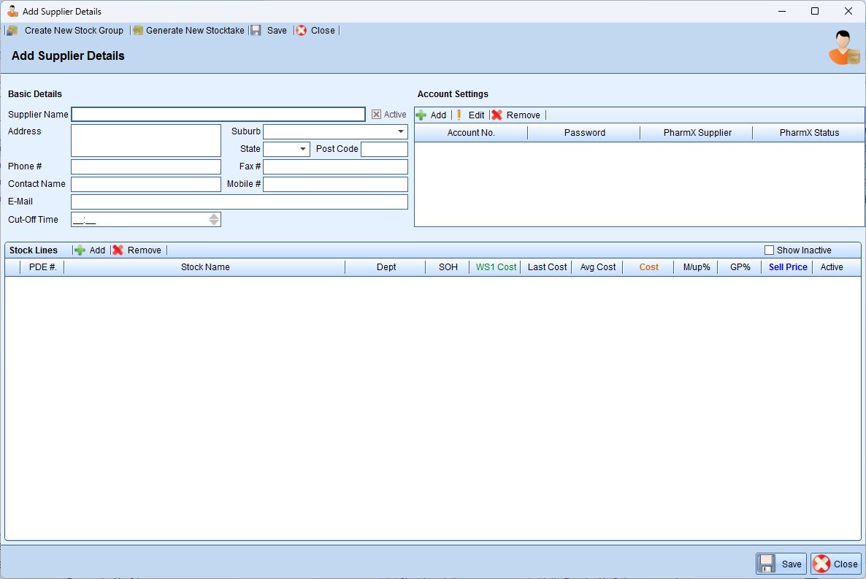Select the Generate New Stocktake icon
This screenshot has height=579, width=866.
(x=137, y=31)
